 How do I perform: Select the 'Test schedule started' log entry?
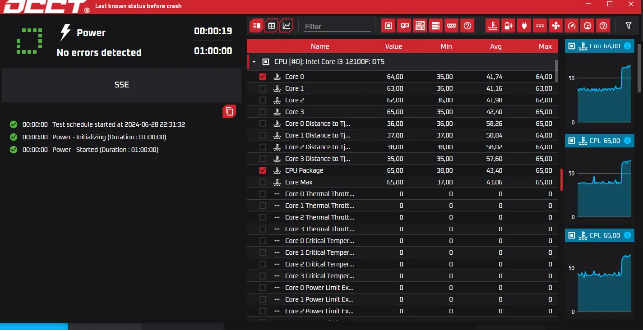[x=119, y=124]
